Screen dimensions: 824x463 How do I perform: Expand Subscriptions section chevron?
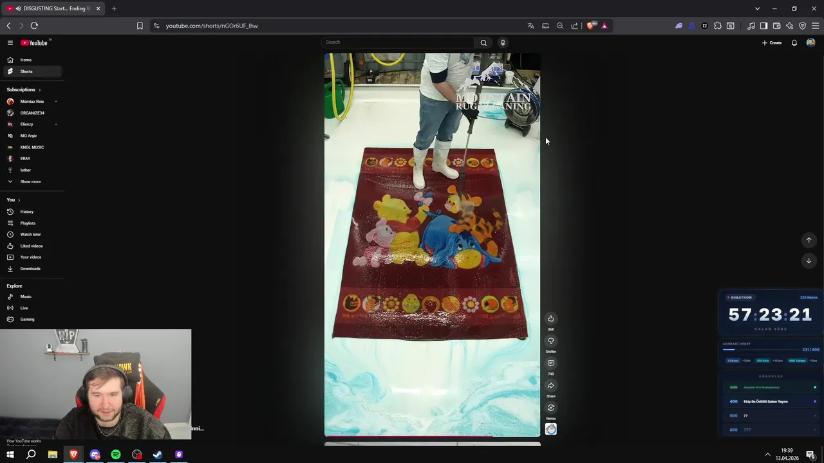pyautogui.click(x=39, y=90)
